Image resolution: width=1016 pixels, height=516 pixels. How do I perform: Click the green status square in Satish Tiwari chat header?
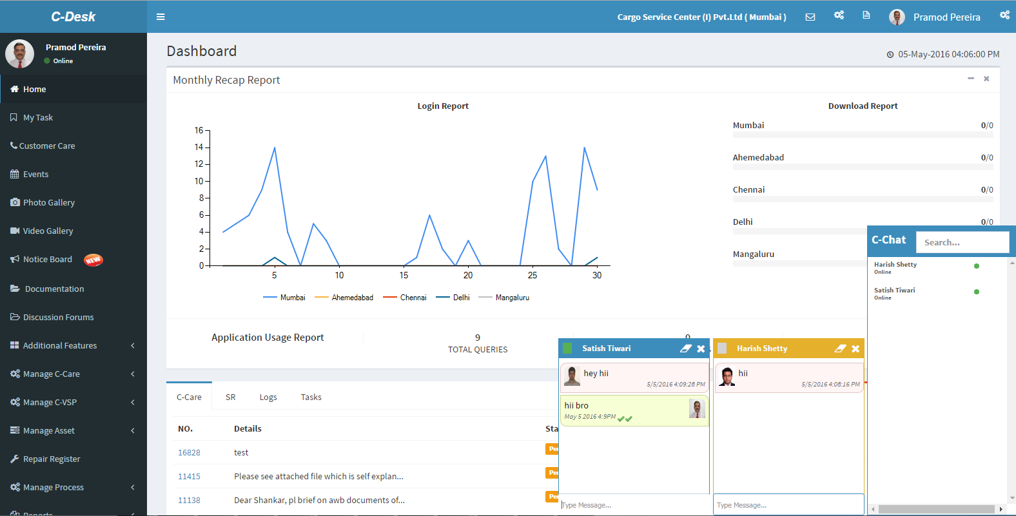pos(567,349)
